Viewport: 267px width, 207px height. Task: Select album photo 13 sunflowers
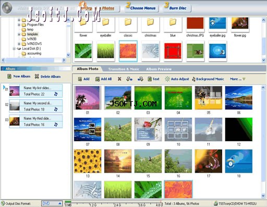pos(88,161)
